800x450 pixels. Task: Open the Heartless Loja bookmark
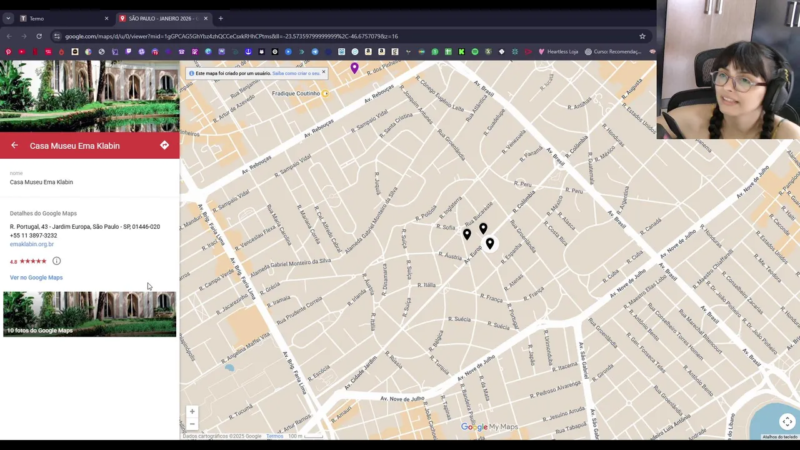click(557, 52)
